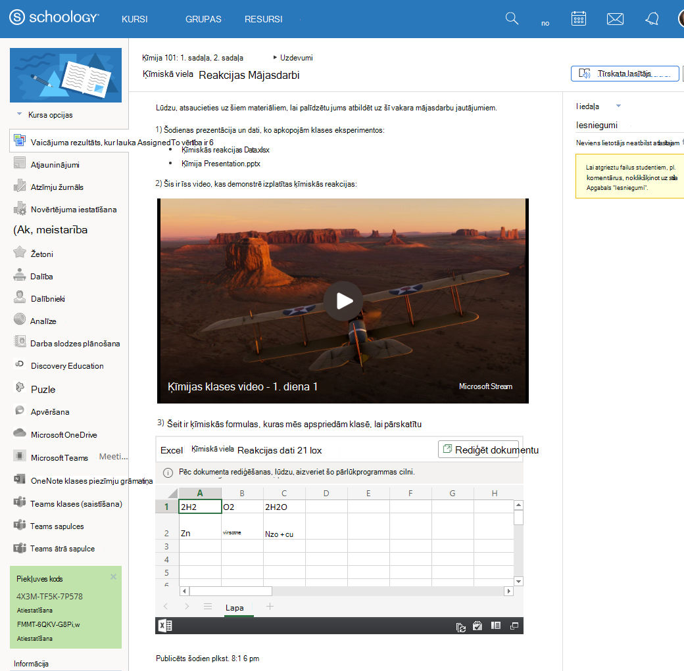Select cell C1 containing 2H2O
The image size is (684, 671).
[x=284, y=507]
